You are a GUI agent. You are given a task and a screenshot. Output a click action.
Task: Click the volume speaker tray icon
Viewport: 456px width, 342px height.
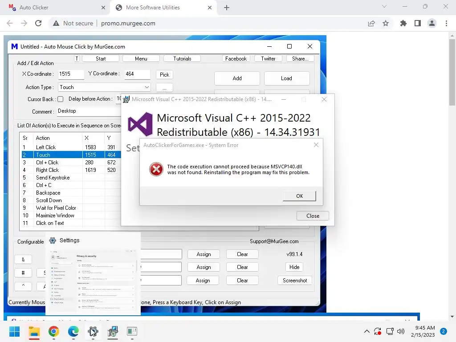tap(401, 331)
